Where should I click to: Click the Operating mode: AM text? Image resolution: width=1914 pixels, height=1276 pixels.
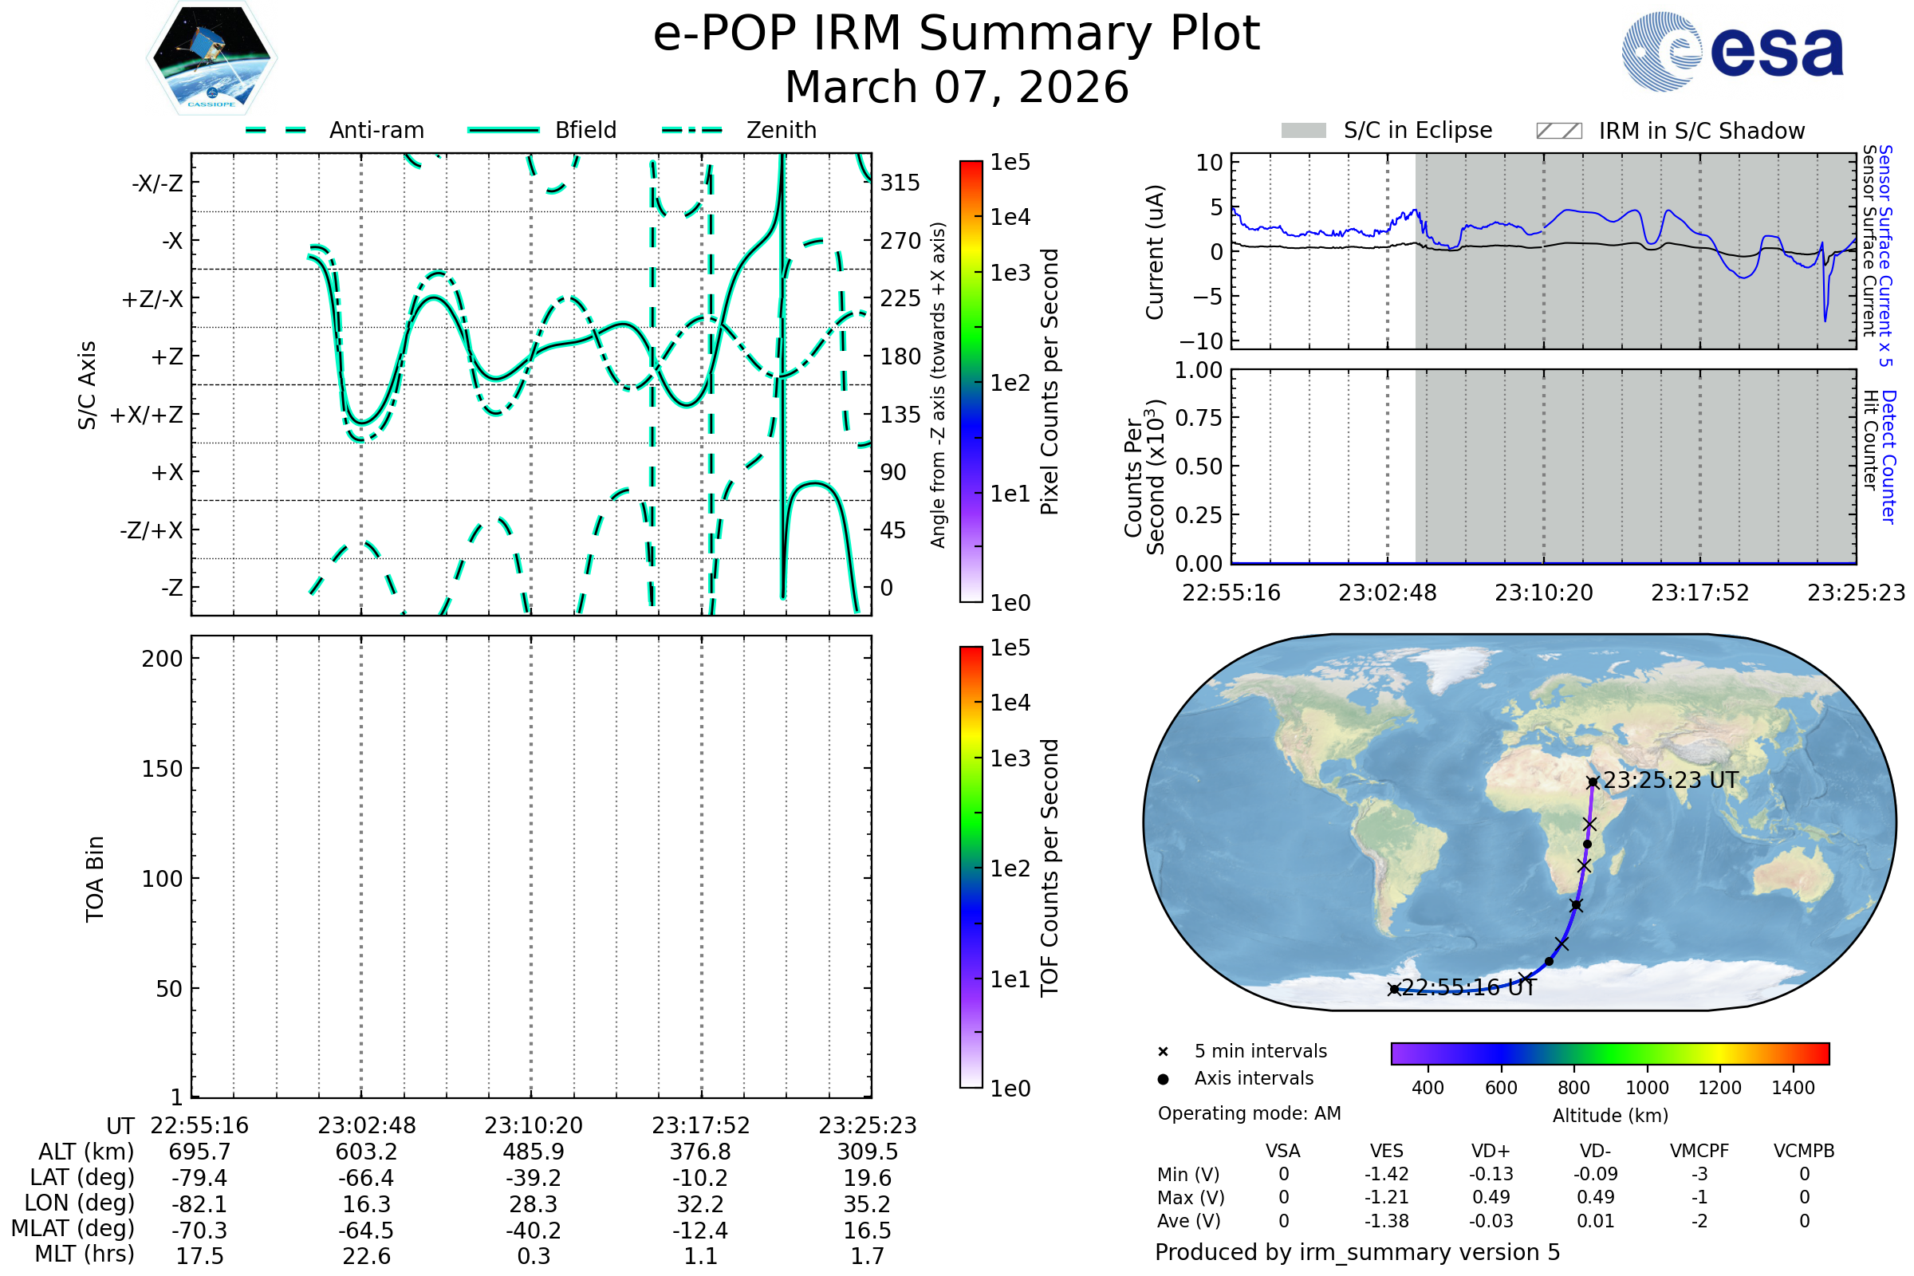pos(1249,1113)
